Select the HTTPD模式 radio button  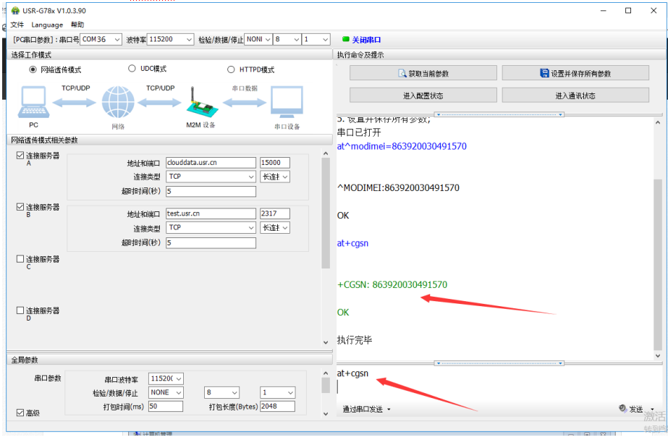(231, 69)
